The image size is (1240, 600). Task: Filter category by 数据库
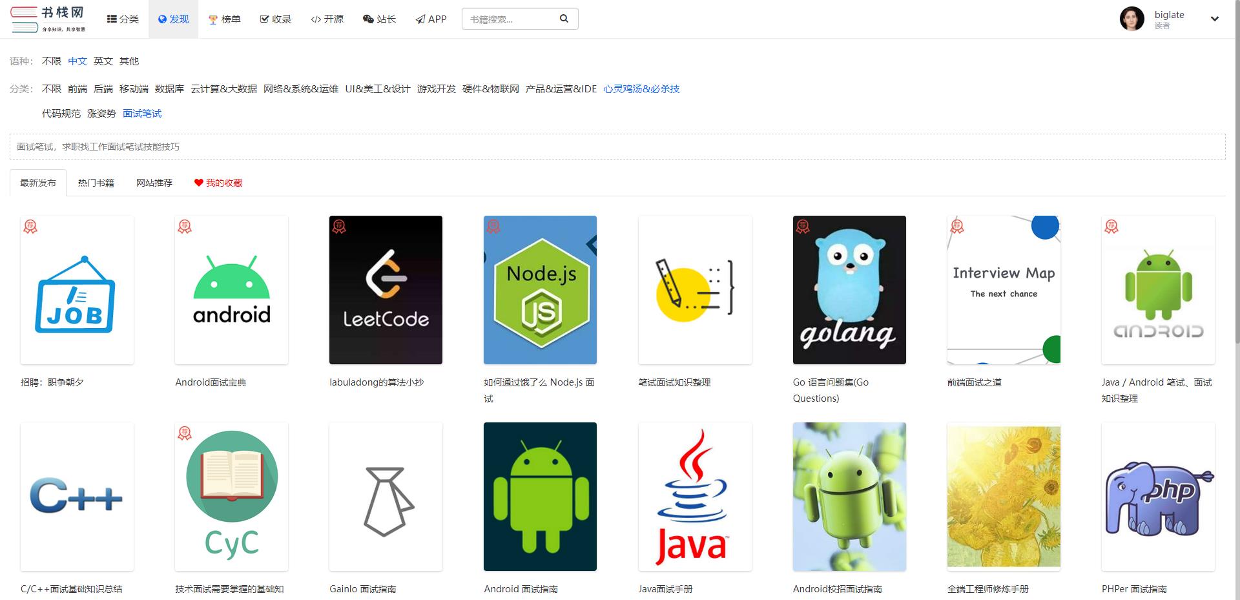(x=169, y=89)
